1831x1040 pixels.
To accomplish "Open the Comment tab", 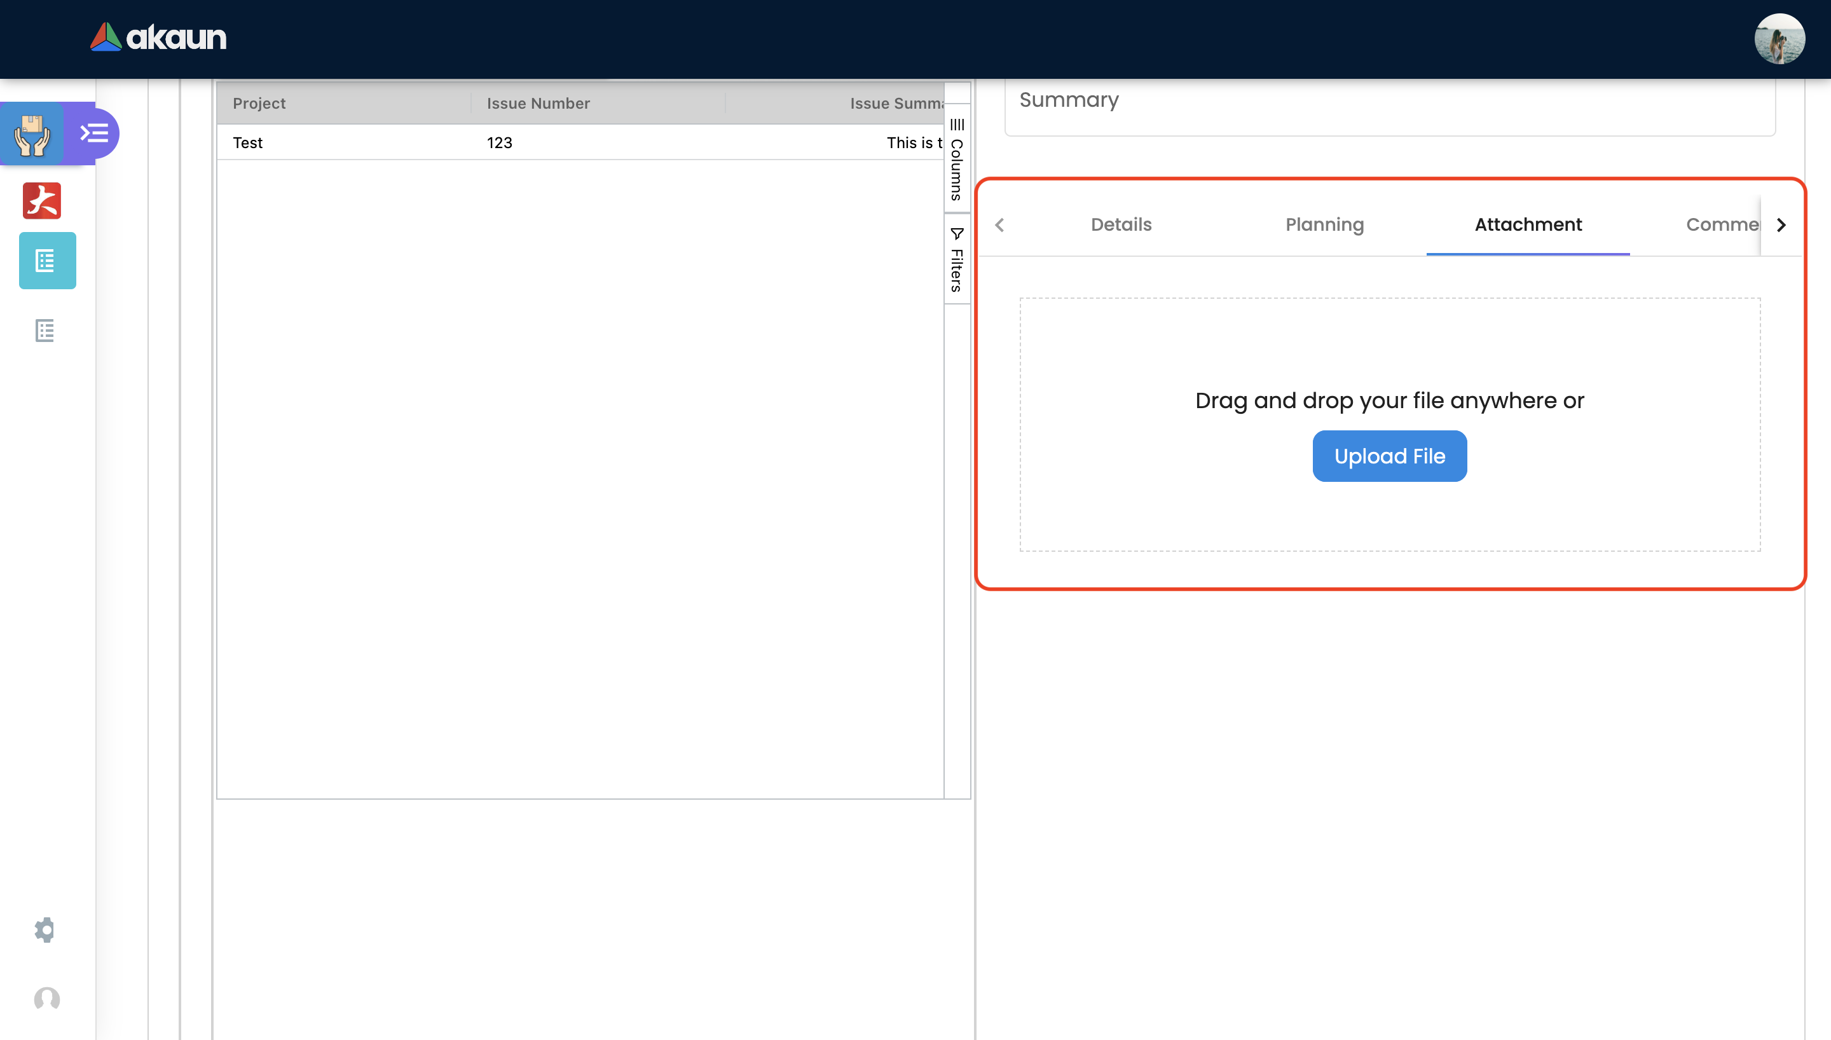I will [x=1721, y=225].
